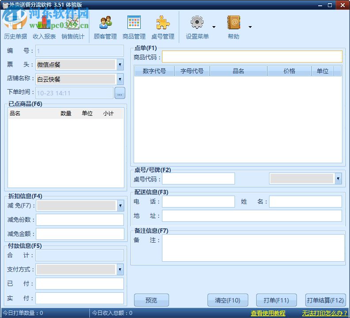
Task: Open the 支付方式 payment method dropdown
Action: (x=120, y=270)
